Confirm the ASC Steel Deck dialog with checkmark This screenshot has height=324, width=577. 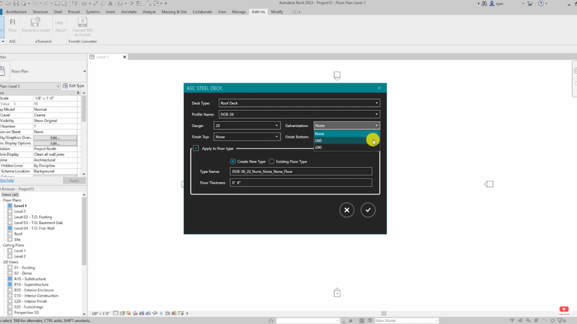pyautogui.click(x=368, y=210)
